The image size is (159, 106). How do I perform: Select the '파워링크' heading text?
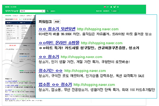(45, 22)
